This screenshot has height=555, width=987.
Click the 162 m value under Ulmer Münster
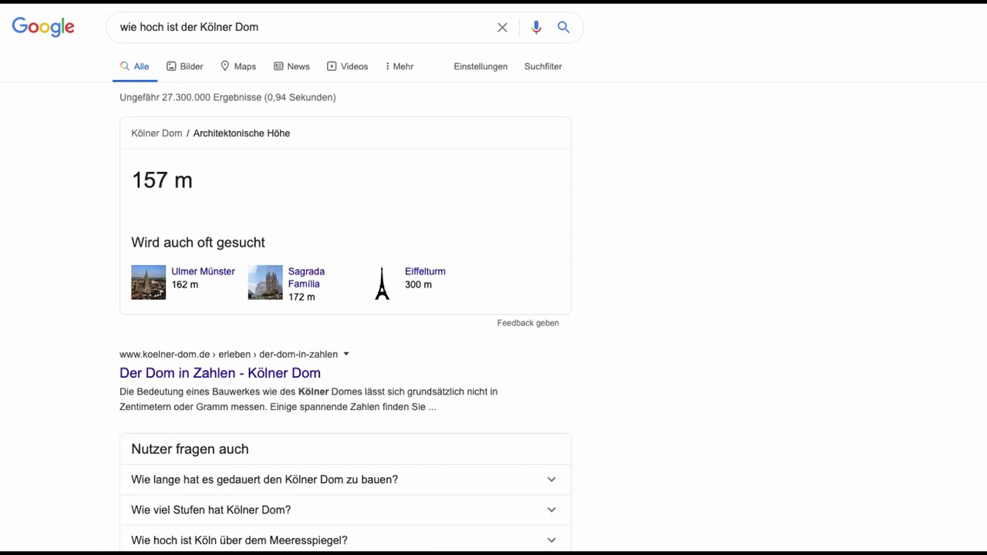(x=185, y=284)
